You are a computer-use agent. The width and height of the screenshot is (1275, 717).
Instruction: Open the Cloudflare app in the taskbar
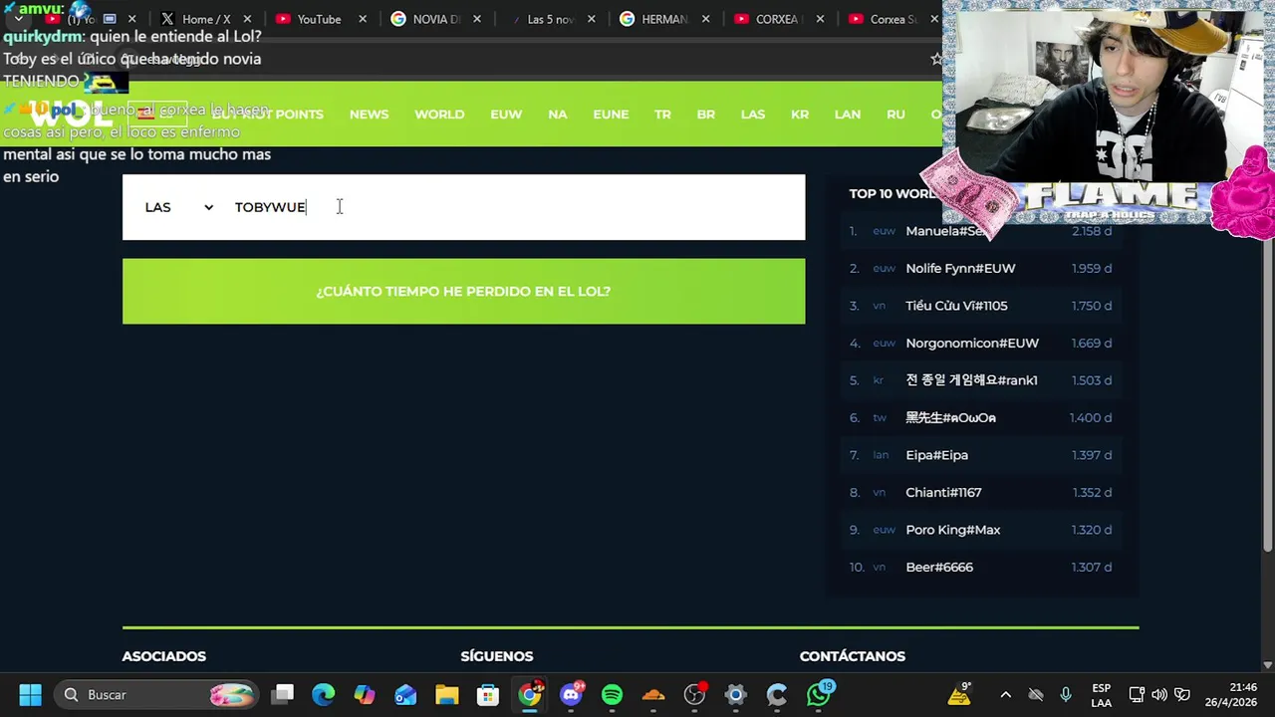point(653,694)
